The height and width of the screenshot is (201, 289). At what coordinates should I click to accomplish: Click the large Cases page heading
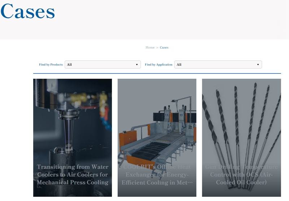28,12
